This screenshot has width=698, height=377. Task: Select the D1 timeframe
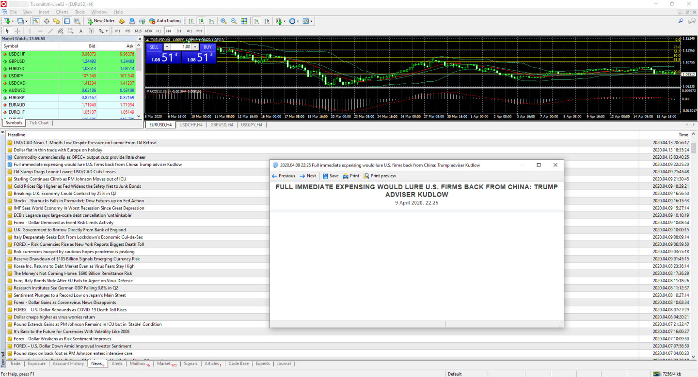pos(179,31)
